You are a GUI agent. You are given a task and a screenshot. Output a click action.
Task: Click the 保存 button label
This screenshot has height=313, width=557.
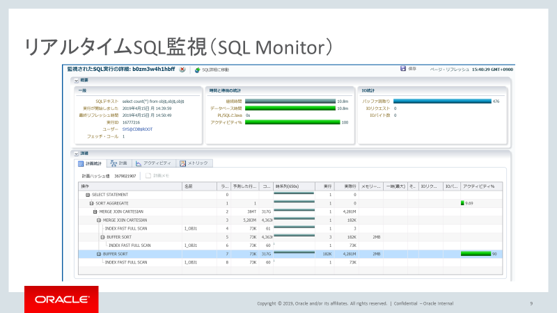tap(412, 69)
